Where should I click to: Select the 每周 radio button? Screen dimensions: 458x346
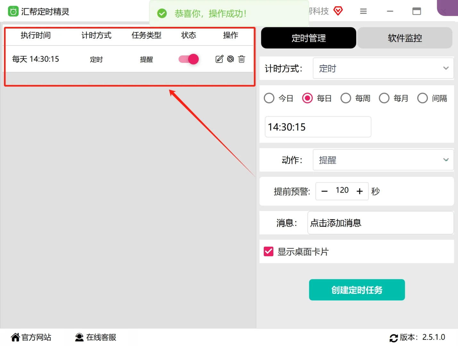pyautogui.click(x=346, y=98)
